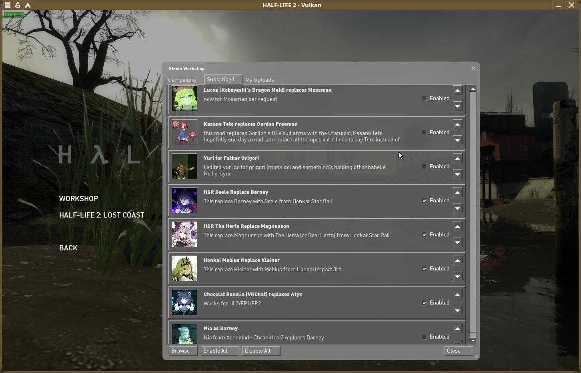The width and height of the screenshot is (581, 373).
Task: Click the Browse button
Action: click(183, 351)
